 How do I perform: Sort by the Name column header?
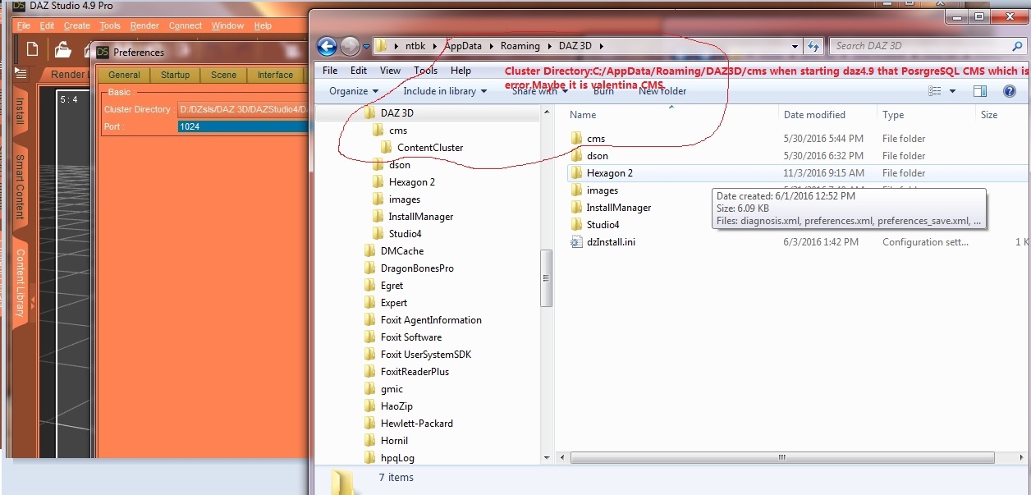click(x=583, y=115)
